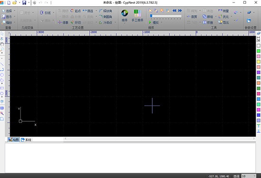Screen dimensions: 261x178
Task: Step forward with the double right arrows
Action: tap(180, 10)
